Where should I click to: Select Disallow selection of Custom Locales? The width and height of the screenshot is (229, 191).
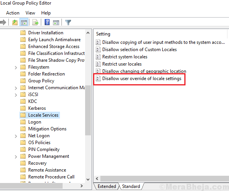coord(139,50)
